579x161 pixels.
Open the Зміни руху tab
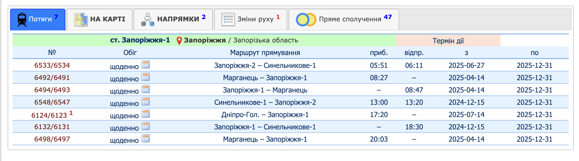pyautogui.click(x=251, y=19)
